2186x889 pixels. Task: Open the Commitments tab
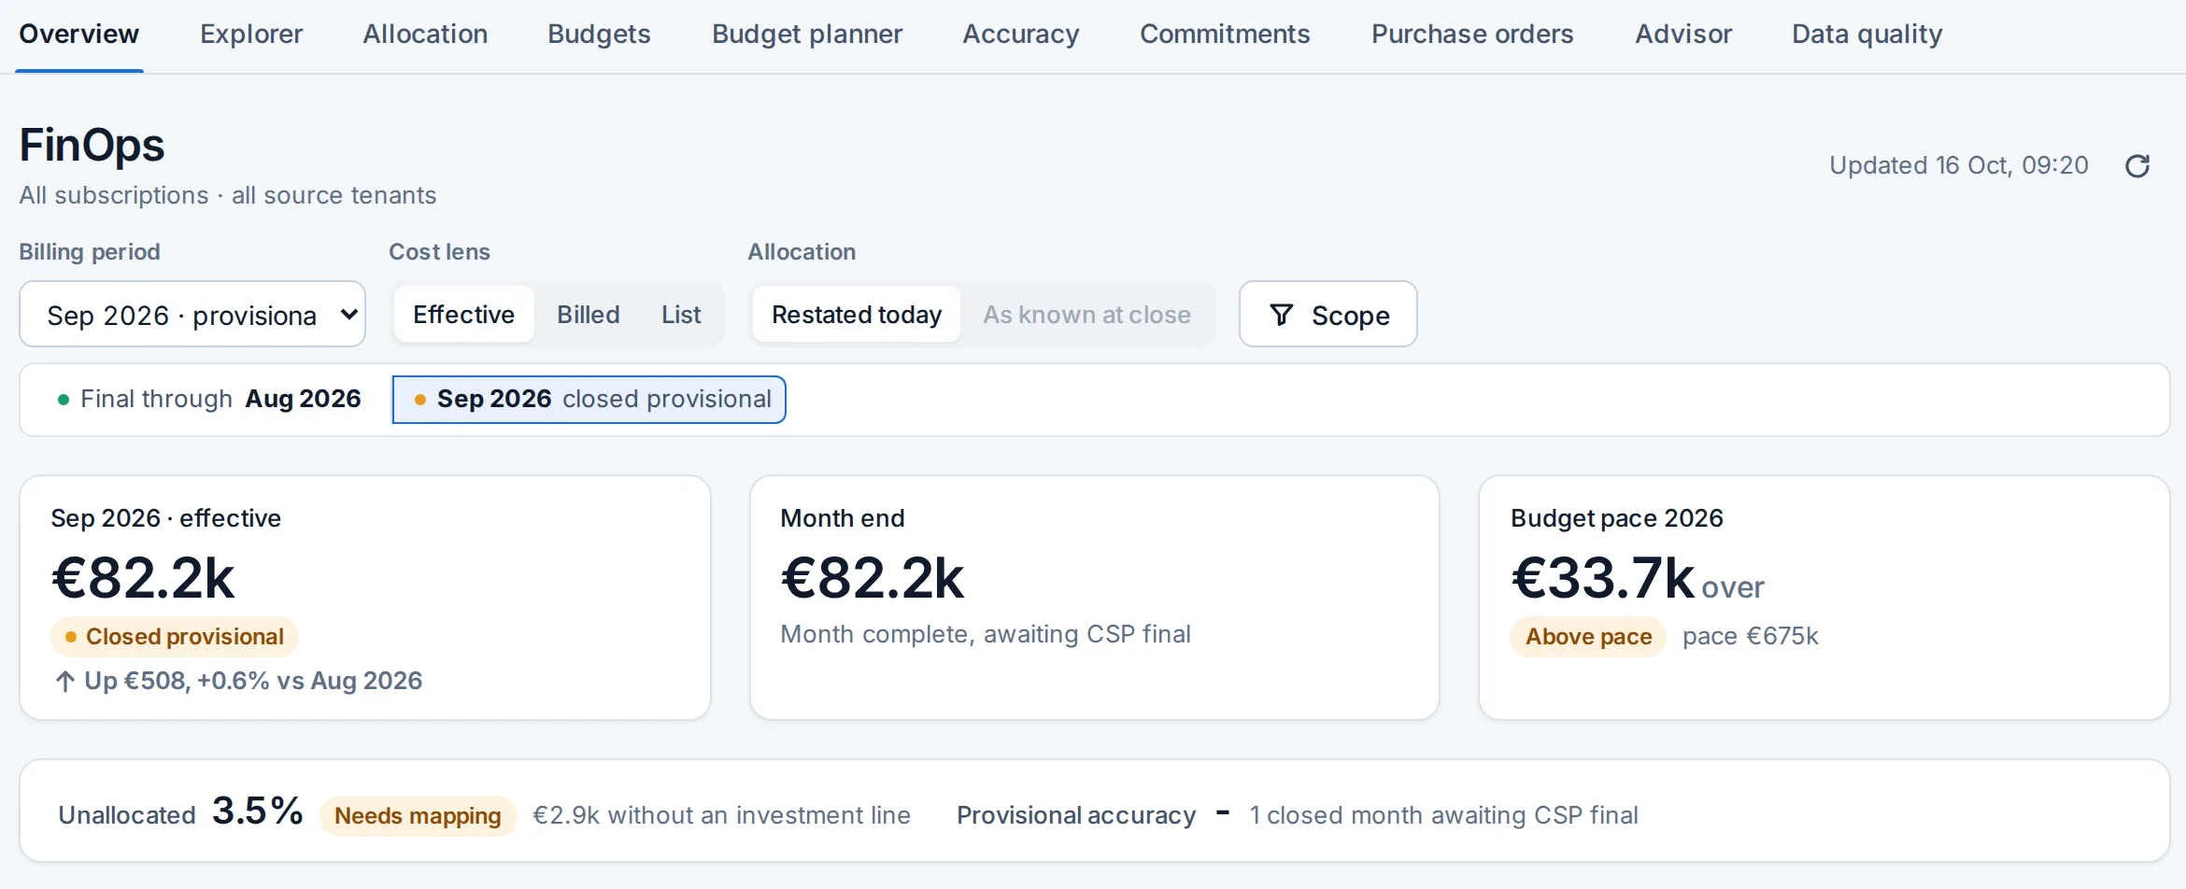[1225, 35]
